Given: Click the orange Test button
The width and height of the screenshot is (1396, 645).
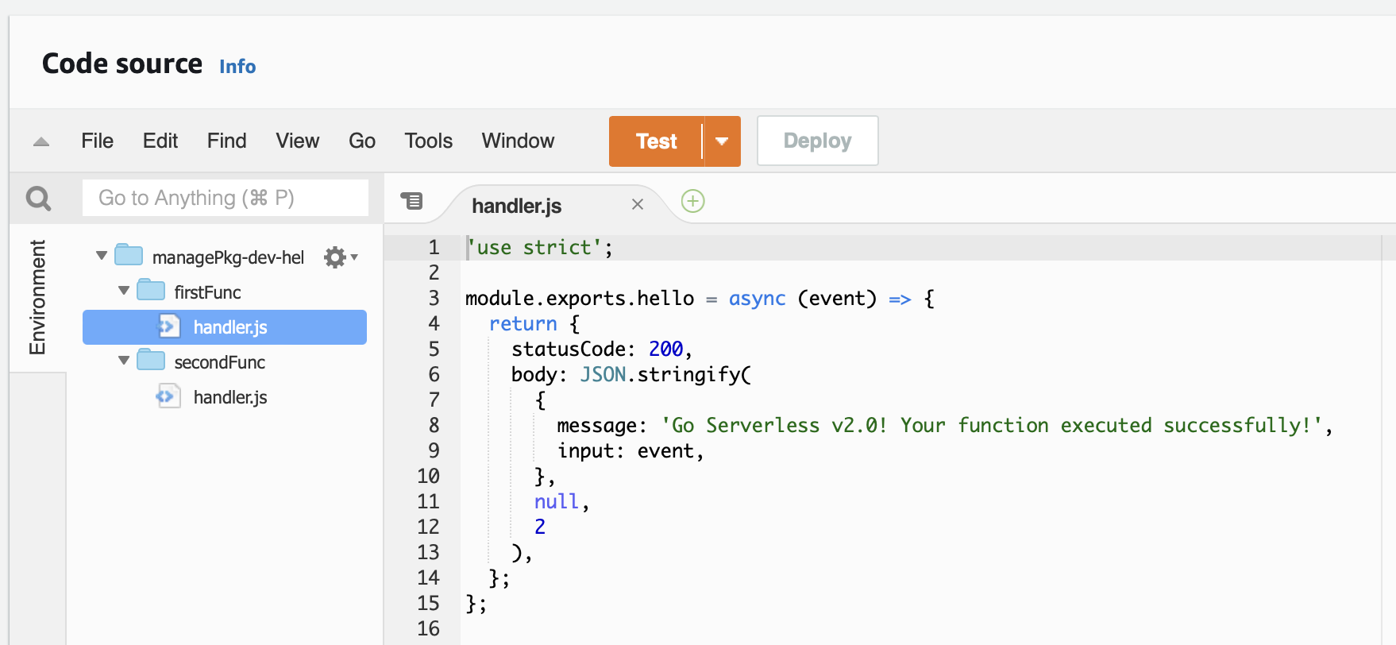Looking at the screenshot, I should 656,141.
